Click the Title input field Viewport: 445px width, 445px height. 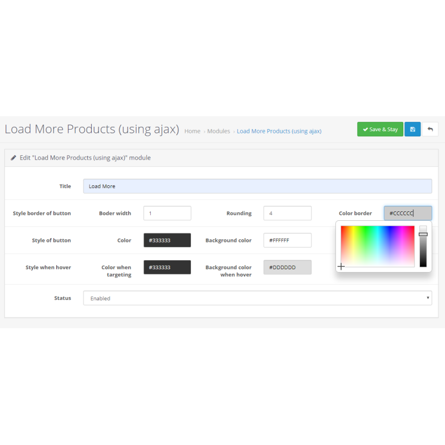click(x=257, y=186)
